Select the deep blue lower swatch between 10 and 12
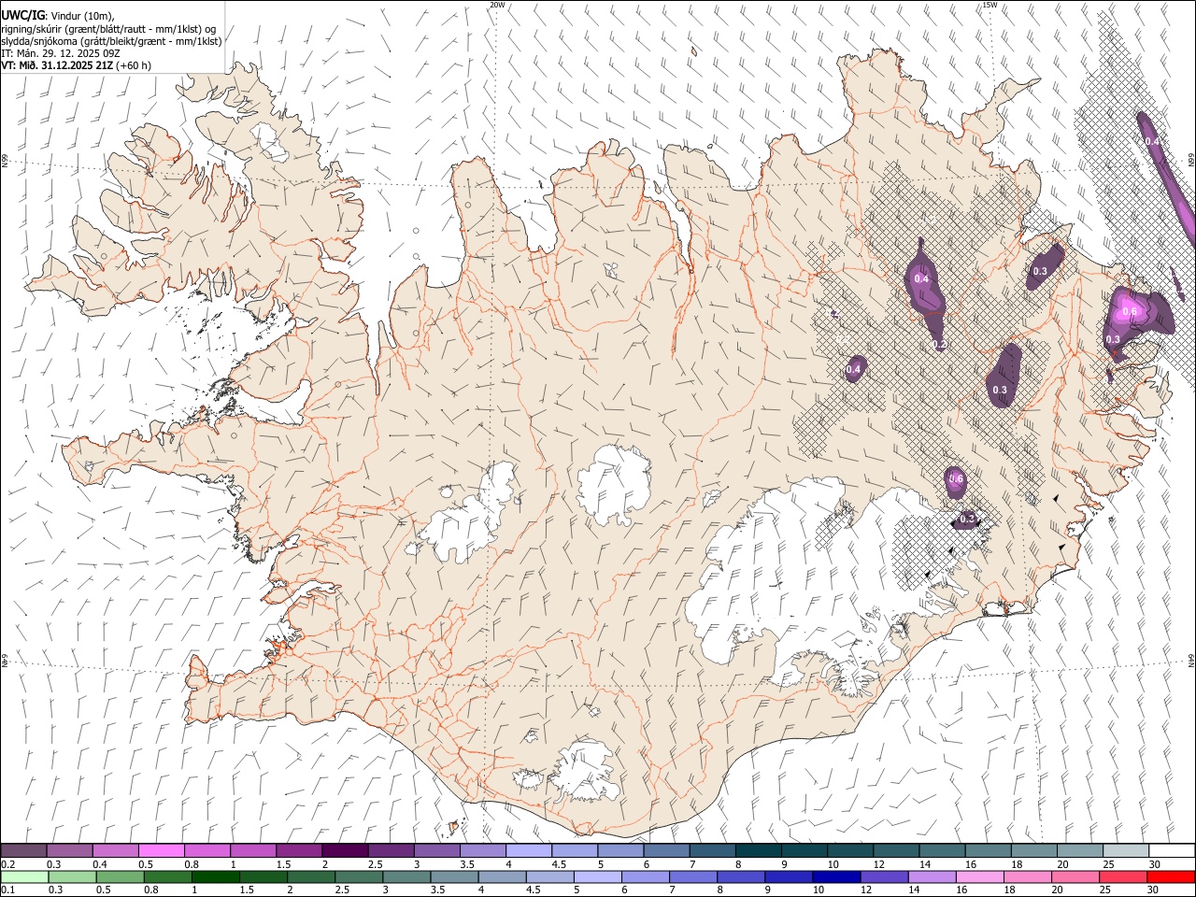This screenshot has width=1196, height=897. 835,876
